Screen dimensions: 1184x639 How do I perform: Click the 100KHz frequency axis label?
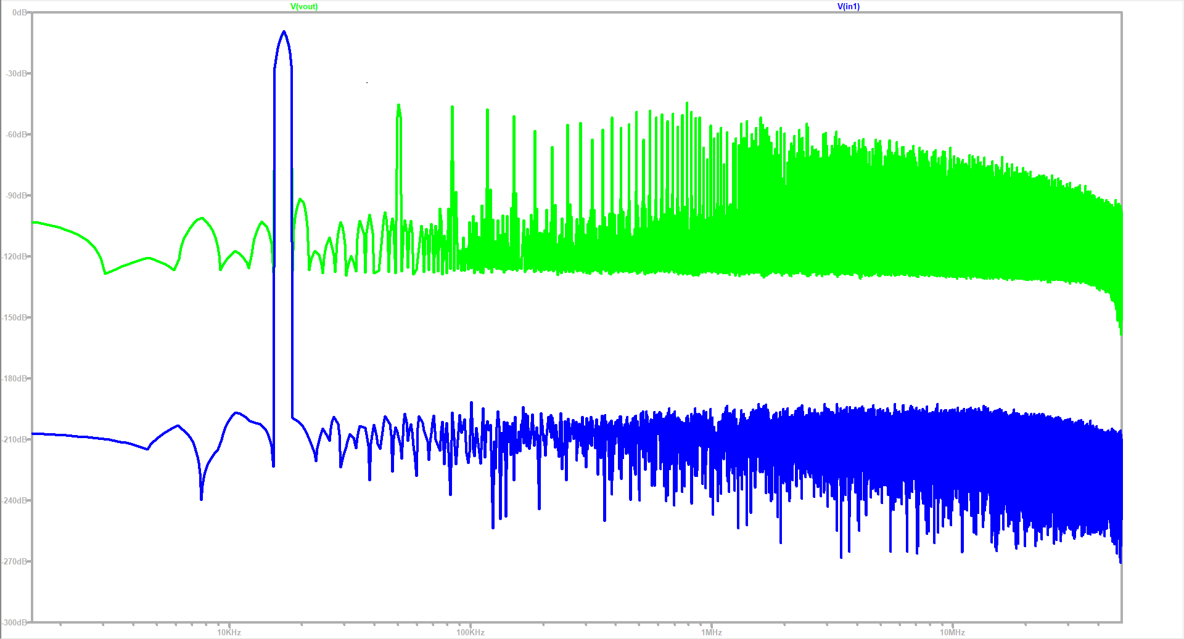coord(471,632)
